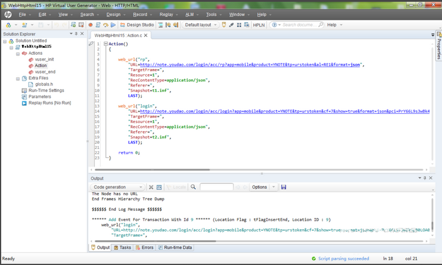Open the Edit menu
This screenshot has width=442, height=265.
42,14
